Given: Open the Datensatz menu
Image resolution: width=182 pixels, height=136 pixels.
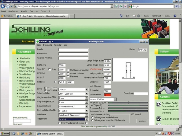Looking at the screenshot, I should click(47, 45).
